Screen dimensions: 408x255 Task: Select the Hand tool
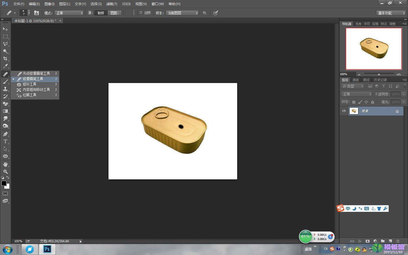pos(5,164)
